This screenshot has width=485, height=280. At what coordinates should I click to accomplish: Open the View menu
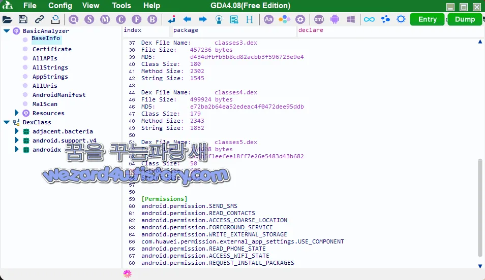[90, 6]
